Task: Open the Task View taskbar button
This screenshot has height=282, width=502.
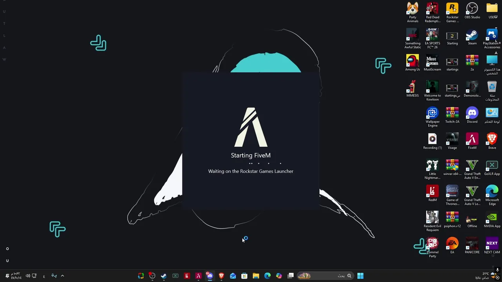Action: (291, 276)
